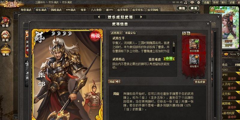This screenshot has width=240, height=120.
Task: Go to previous general category arrow
Action: 99,17
